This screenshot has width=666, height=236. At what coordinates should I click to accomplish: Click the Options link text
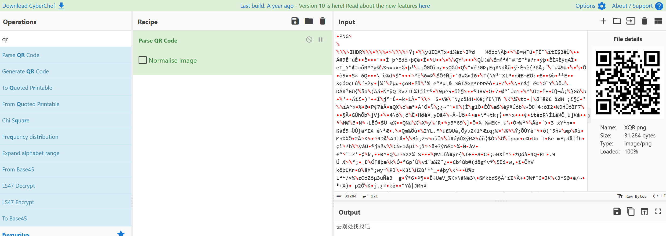coord(585,6)
